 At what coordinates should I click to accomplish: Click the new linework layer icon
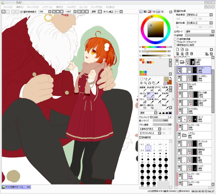(182, 49)
